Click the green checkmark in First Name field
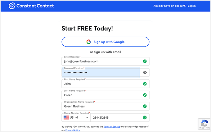211x132 pixels. (x=145, y=84)
